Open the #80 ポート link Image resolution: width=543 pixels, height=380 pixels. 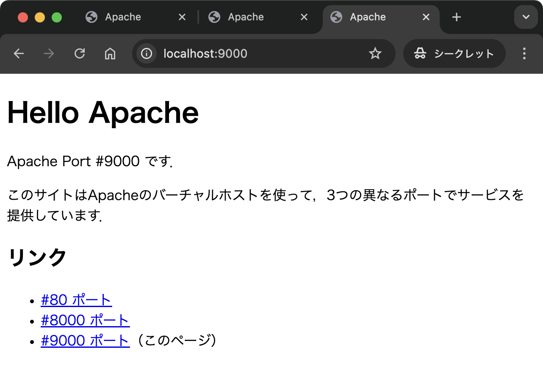pyautogui.click(x=76, y=300)
